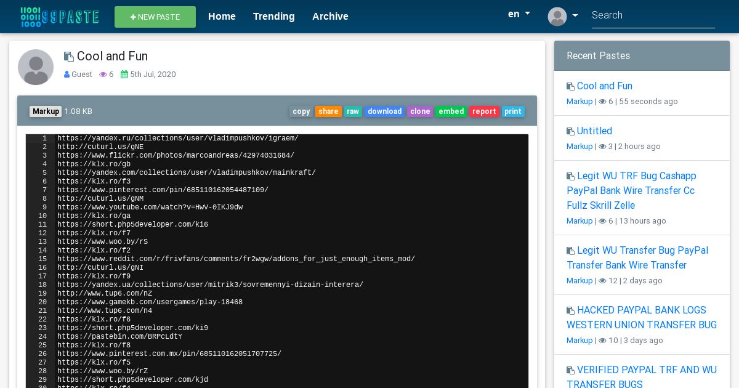Open the SSPaste logo homepage link
This screenshot has height=388, width=739.
[x=60, y=17]
